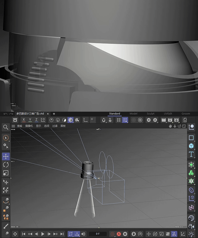The width and height of the screenshot is (198, 238).
Task: Activate the Move tool
Action: point(6,157)
